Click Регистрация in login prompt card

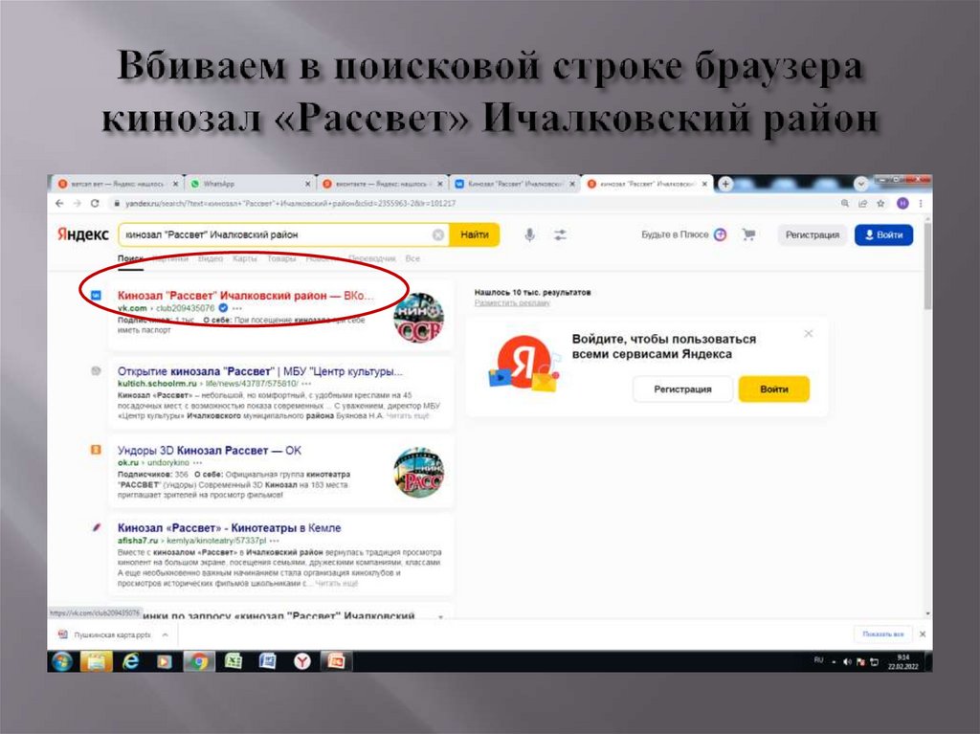click(682, 389)
